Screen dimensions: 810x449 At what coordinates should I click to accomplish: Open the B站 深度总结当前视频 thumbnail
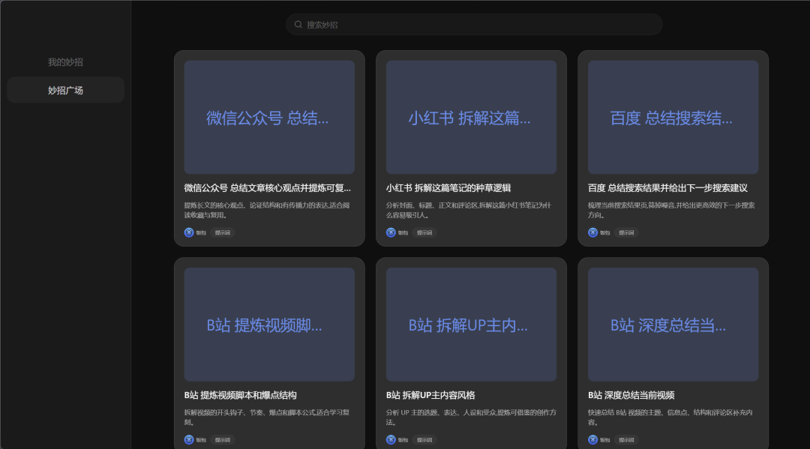tap(673, 324)
